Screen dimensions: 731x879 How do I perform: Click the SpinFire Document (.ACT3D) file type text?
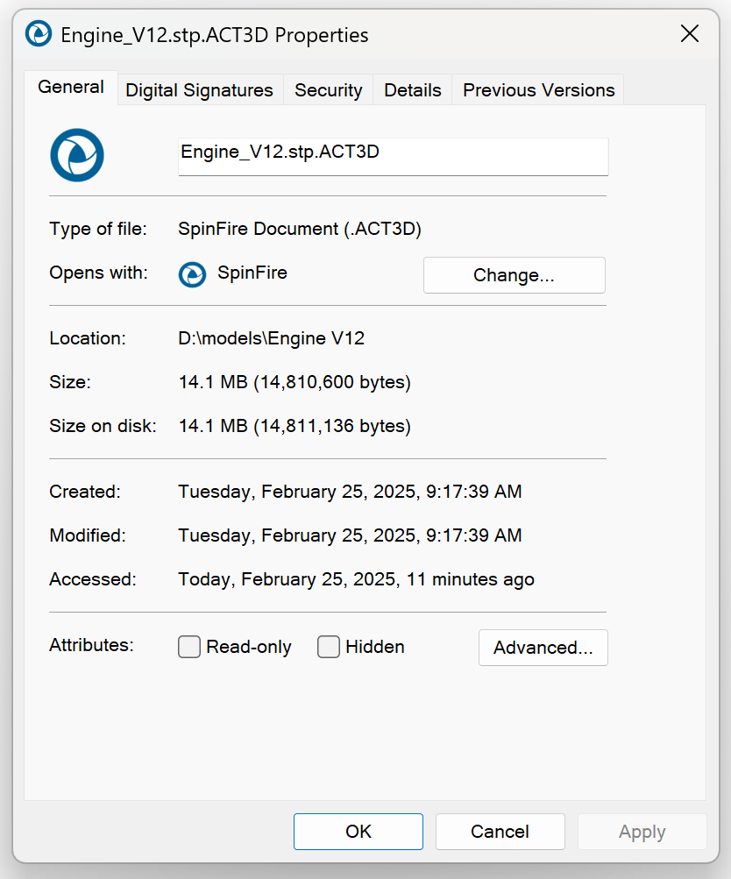pyautogui.click(x=300, y=230)
